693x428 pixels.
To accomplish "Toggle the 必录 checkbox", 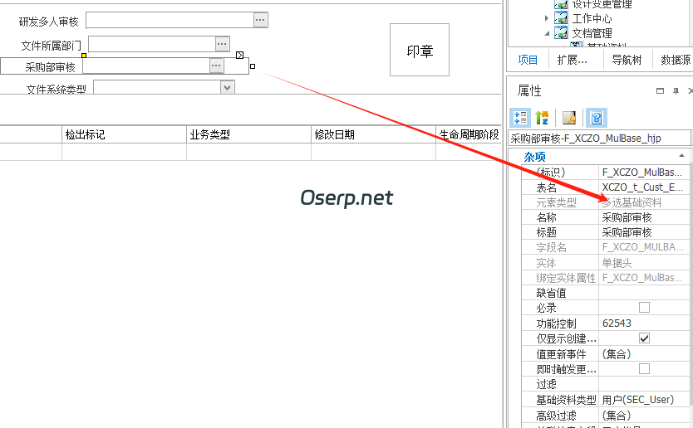I will (644, 307).
